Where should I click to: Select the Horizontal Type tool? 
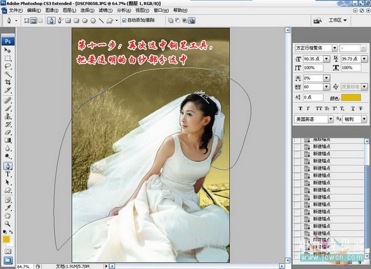(x=8, y=174)
